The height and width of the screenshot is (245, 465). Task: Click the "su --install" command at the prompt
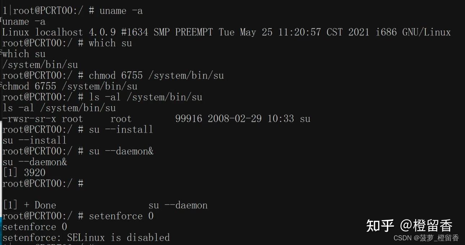pos(121,130)
